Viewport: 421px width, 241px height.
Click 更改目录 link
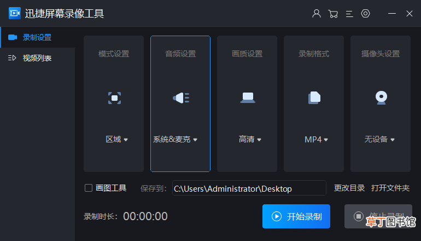coord(349,188)
